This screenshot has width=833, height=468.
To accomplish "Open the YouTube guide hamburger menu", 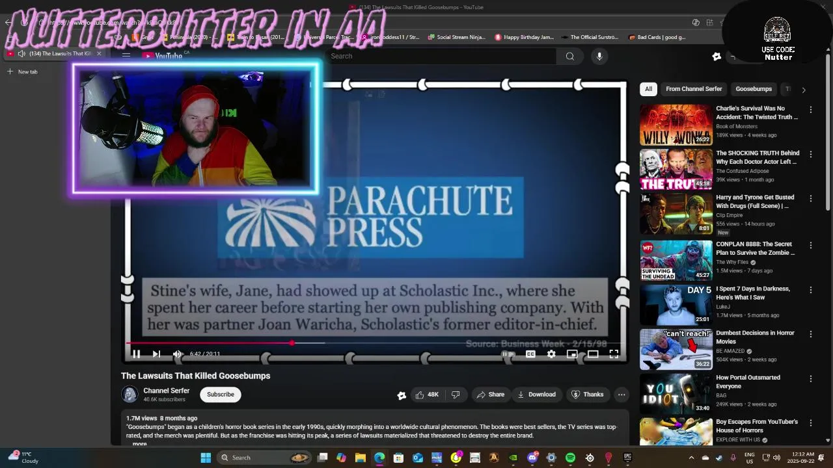I will [126, 56].
